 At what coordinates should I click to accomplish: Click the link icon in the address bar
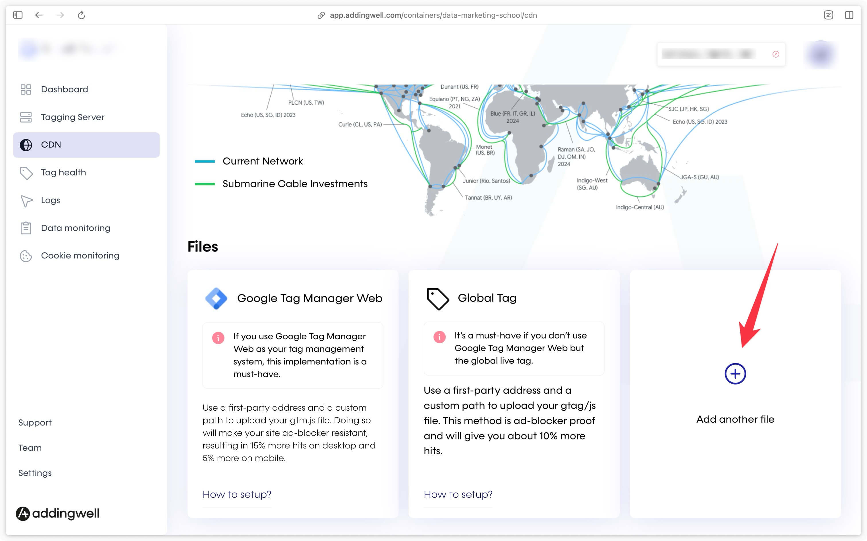click(x=321, y=15)
